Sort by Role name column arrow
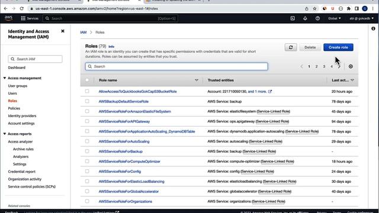 click(197, 80)
